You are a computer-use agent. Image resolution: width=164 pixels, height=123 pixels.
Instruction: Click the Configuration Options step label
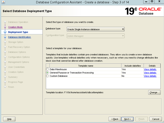coord(19,57)
